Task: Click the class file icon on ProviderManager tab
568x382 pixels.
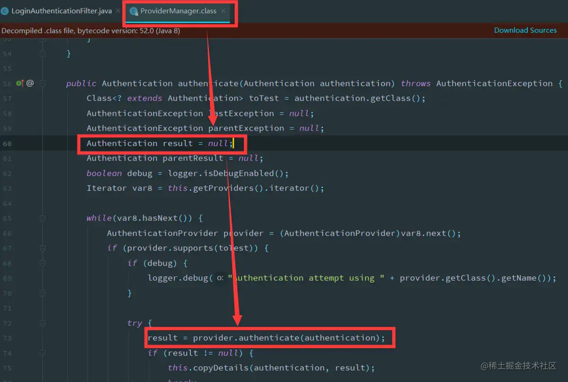Action: coord(134,11)
